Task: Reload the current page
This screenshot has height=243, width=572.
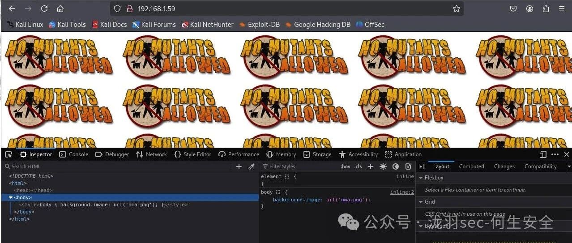Action: point(44,9)
